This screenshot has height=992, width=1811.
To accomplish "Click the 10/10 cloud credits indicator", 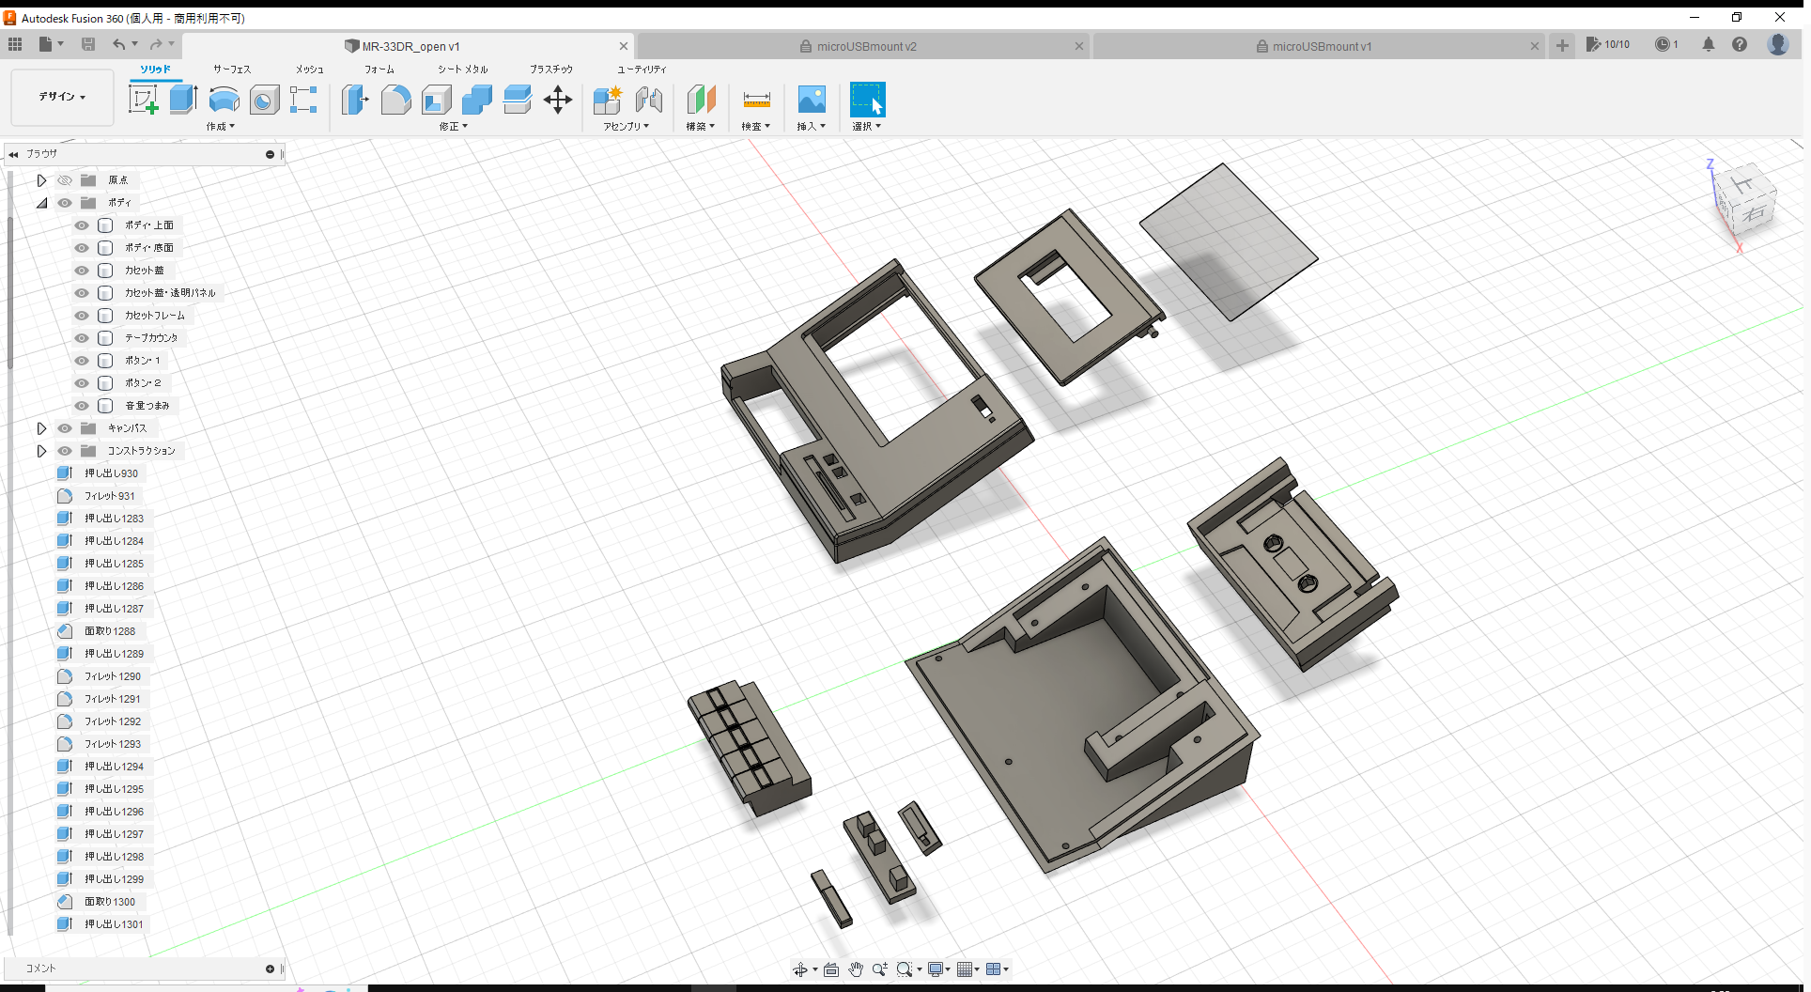I will [x=1608, y=44].
